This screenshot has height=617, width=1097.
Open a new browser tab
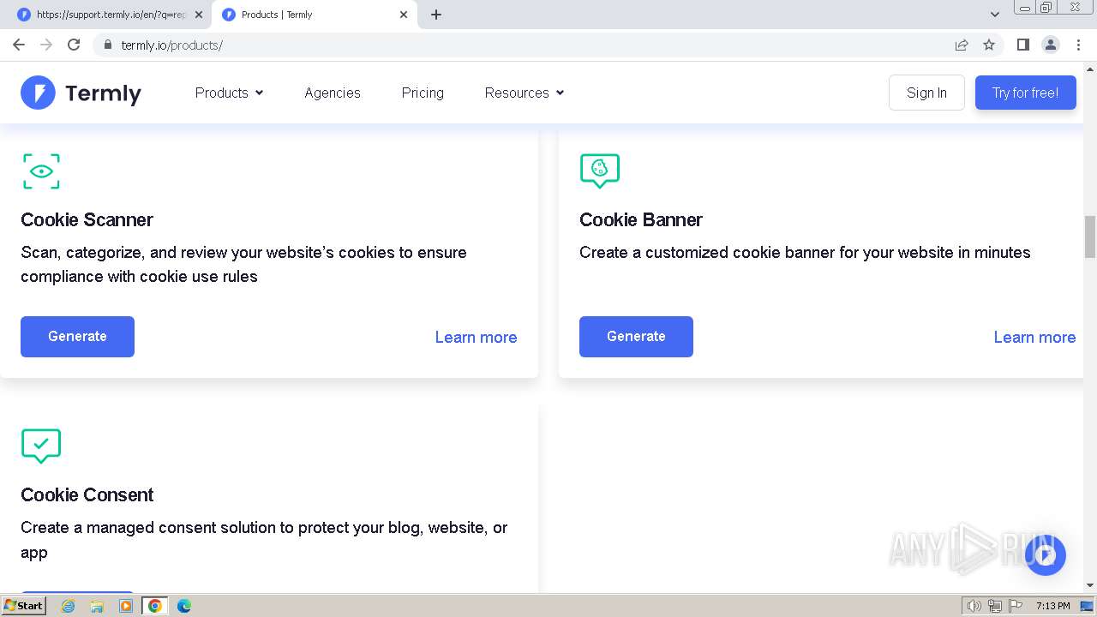(x=435, y=15)
